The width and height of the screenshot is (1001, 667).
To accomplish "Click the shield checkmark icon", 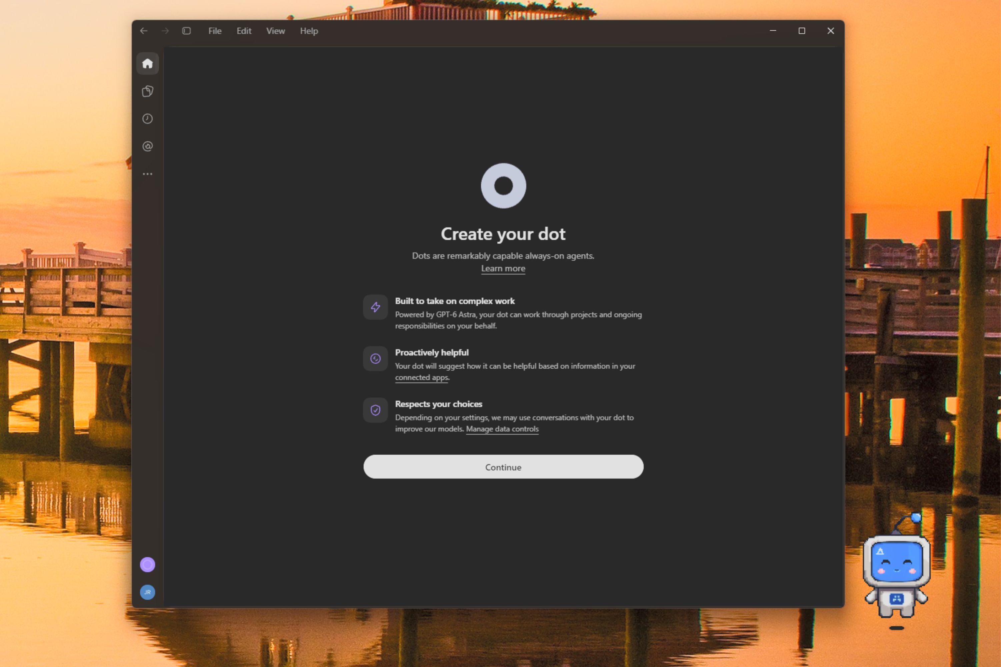I will (375, 410).
